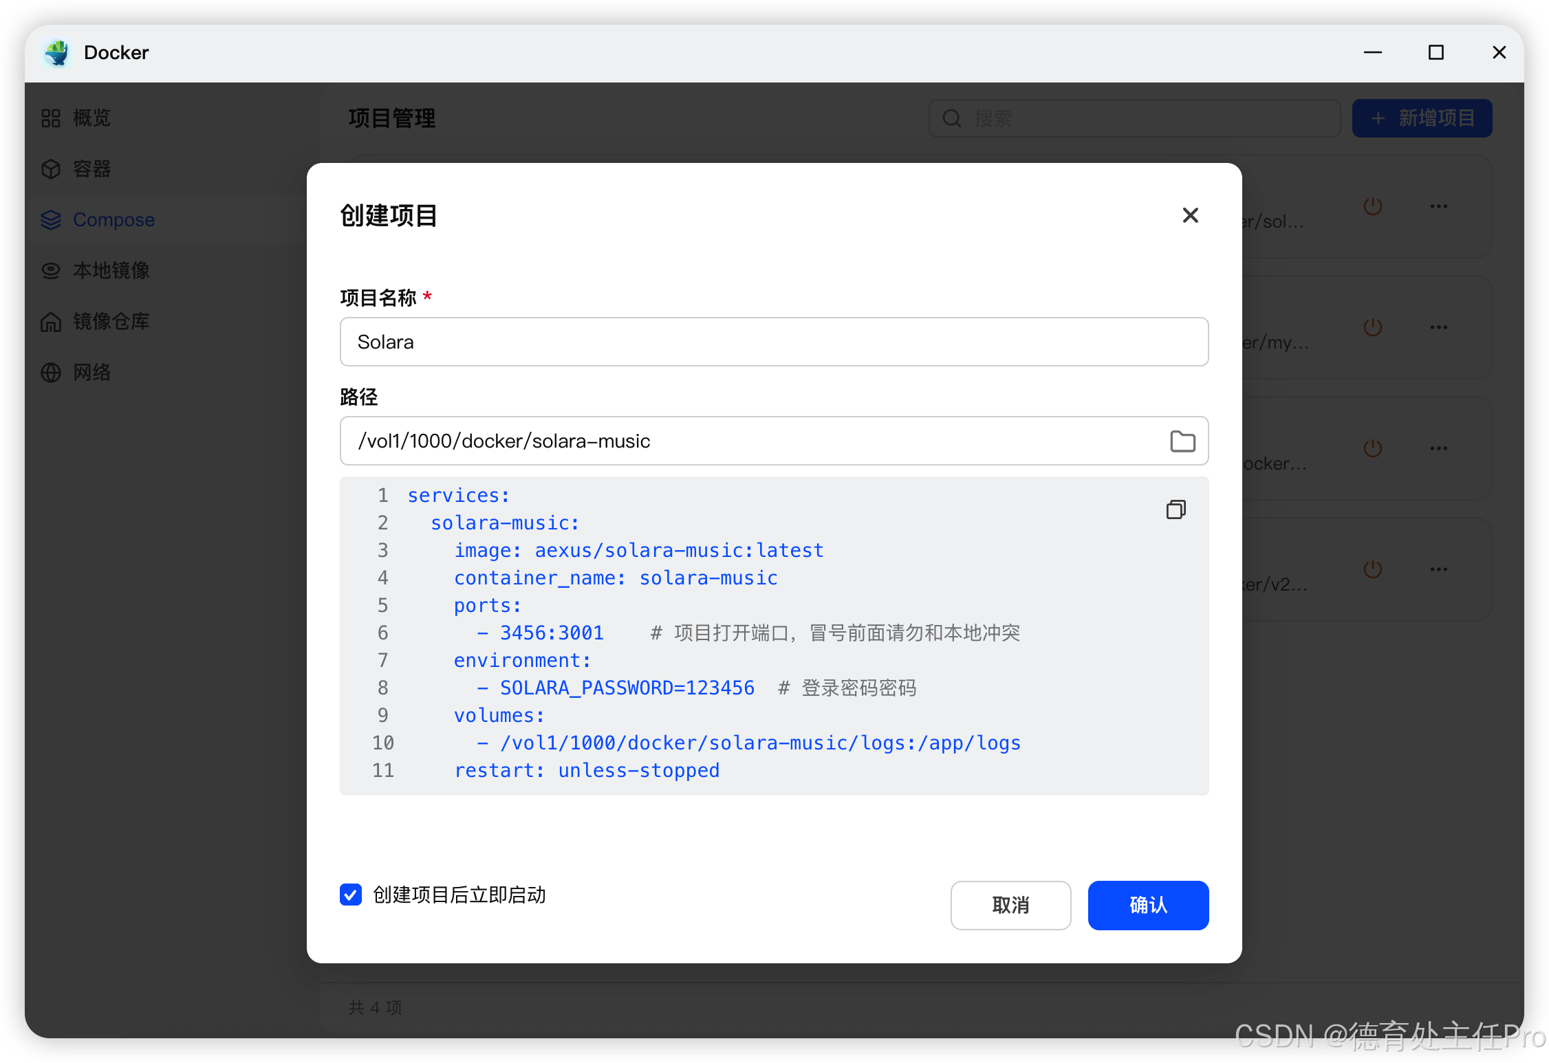This screenshot has height=1063, width=1549.
Task: Click the project name field containing Solara
Action: click(773, 342)
